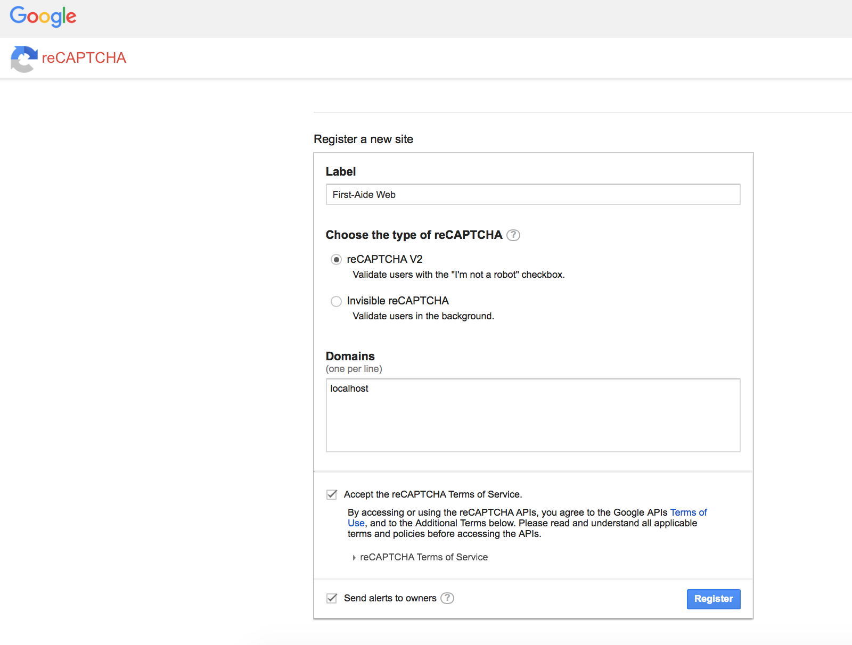Open help icon beside Send alerts to owners
The image size is (852, 645).
(x=448, y=598)
